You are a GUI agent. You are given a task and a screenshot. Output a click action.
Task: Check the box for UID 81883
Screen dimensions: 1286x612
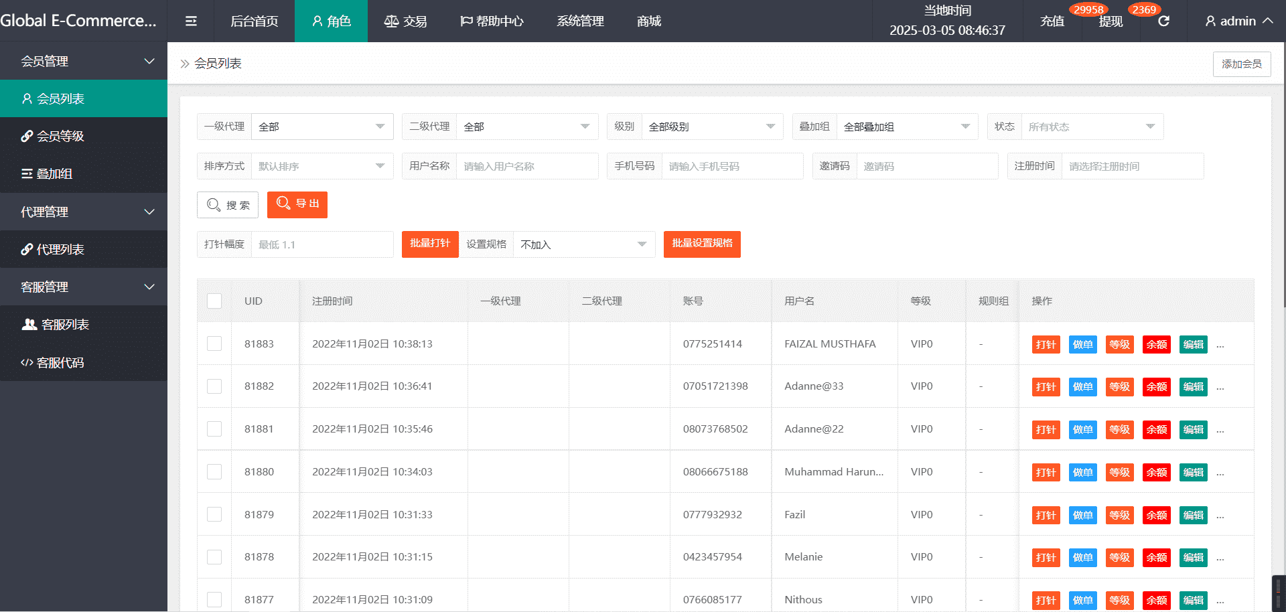point(214,343)
